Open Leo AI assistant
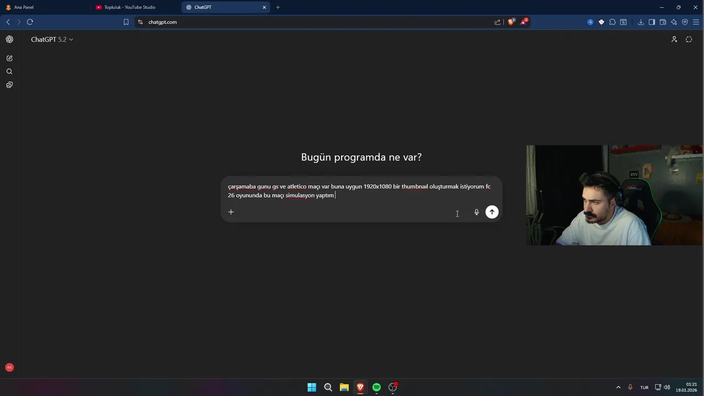Viewport: 704px width, 396px height. (x=674, y=22)
